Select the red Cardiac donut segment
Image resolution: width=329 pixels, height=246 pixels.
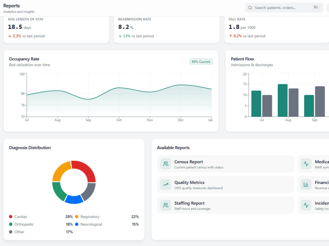pos(87,170)
